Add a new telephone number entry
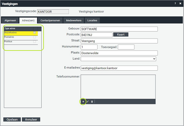 (x=83, y=102)
